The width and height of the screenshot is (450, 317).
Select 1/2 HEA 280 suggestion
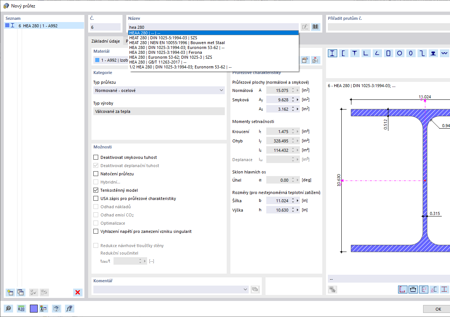[x=214, y=67]
